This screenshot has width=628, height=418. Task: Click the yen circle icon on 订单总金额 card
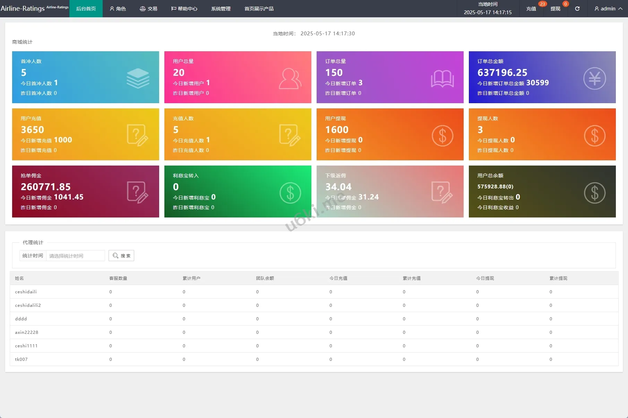point(594,79)
